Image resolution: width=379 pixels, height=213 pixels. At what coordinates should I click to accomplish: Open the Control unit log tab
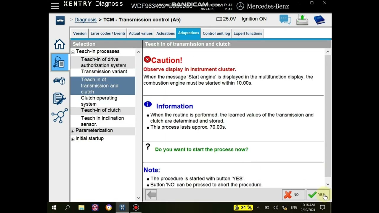[x=216, y=33]
